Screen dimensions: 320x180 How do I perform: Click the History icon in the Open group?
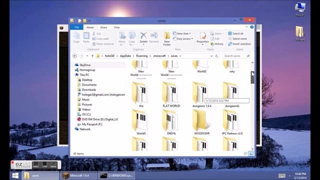click(x=216, y=44)
